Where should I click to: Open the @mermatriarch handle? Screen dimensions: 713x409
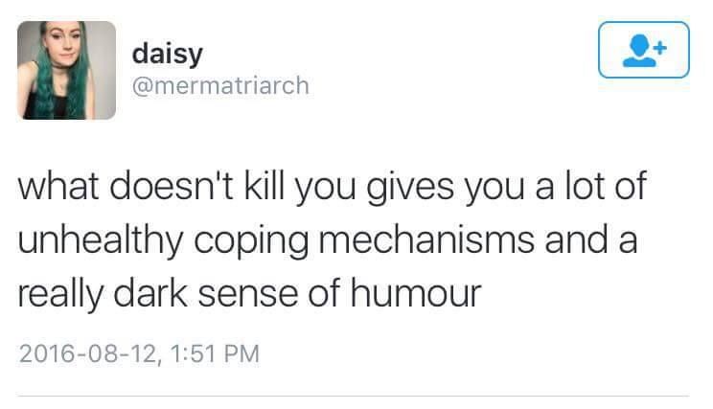(220, 86)
